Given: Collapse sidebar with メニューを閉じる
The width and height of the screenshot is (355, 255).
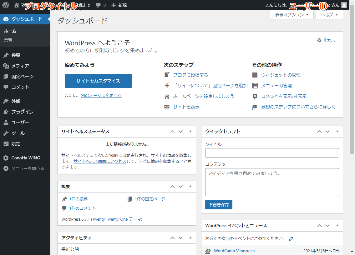Looking at the screenshot, I should click(x=24, y=168).
